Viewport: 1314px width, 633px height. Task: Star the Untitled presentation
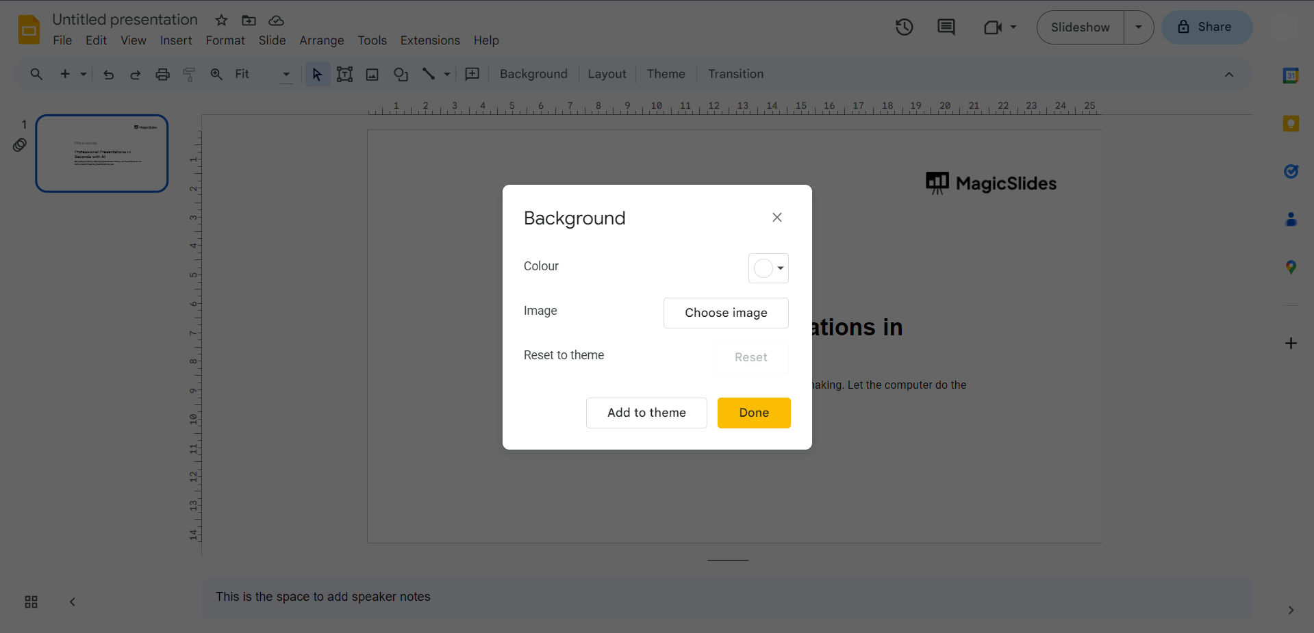tap(221, 21)
